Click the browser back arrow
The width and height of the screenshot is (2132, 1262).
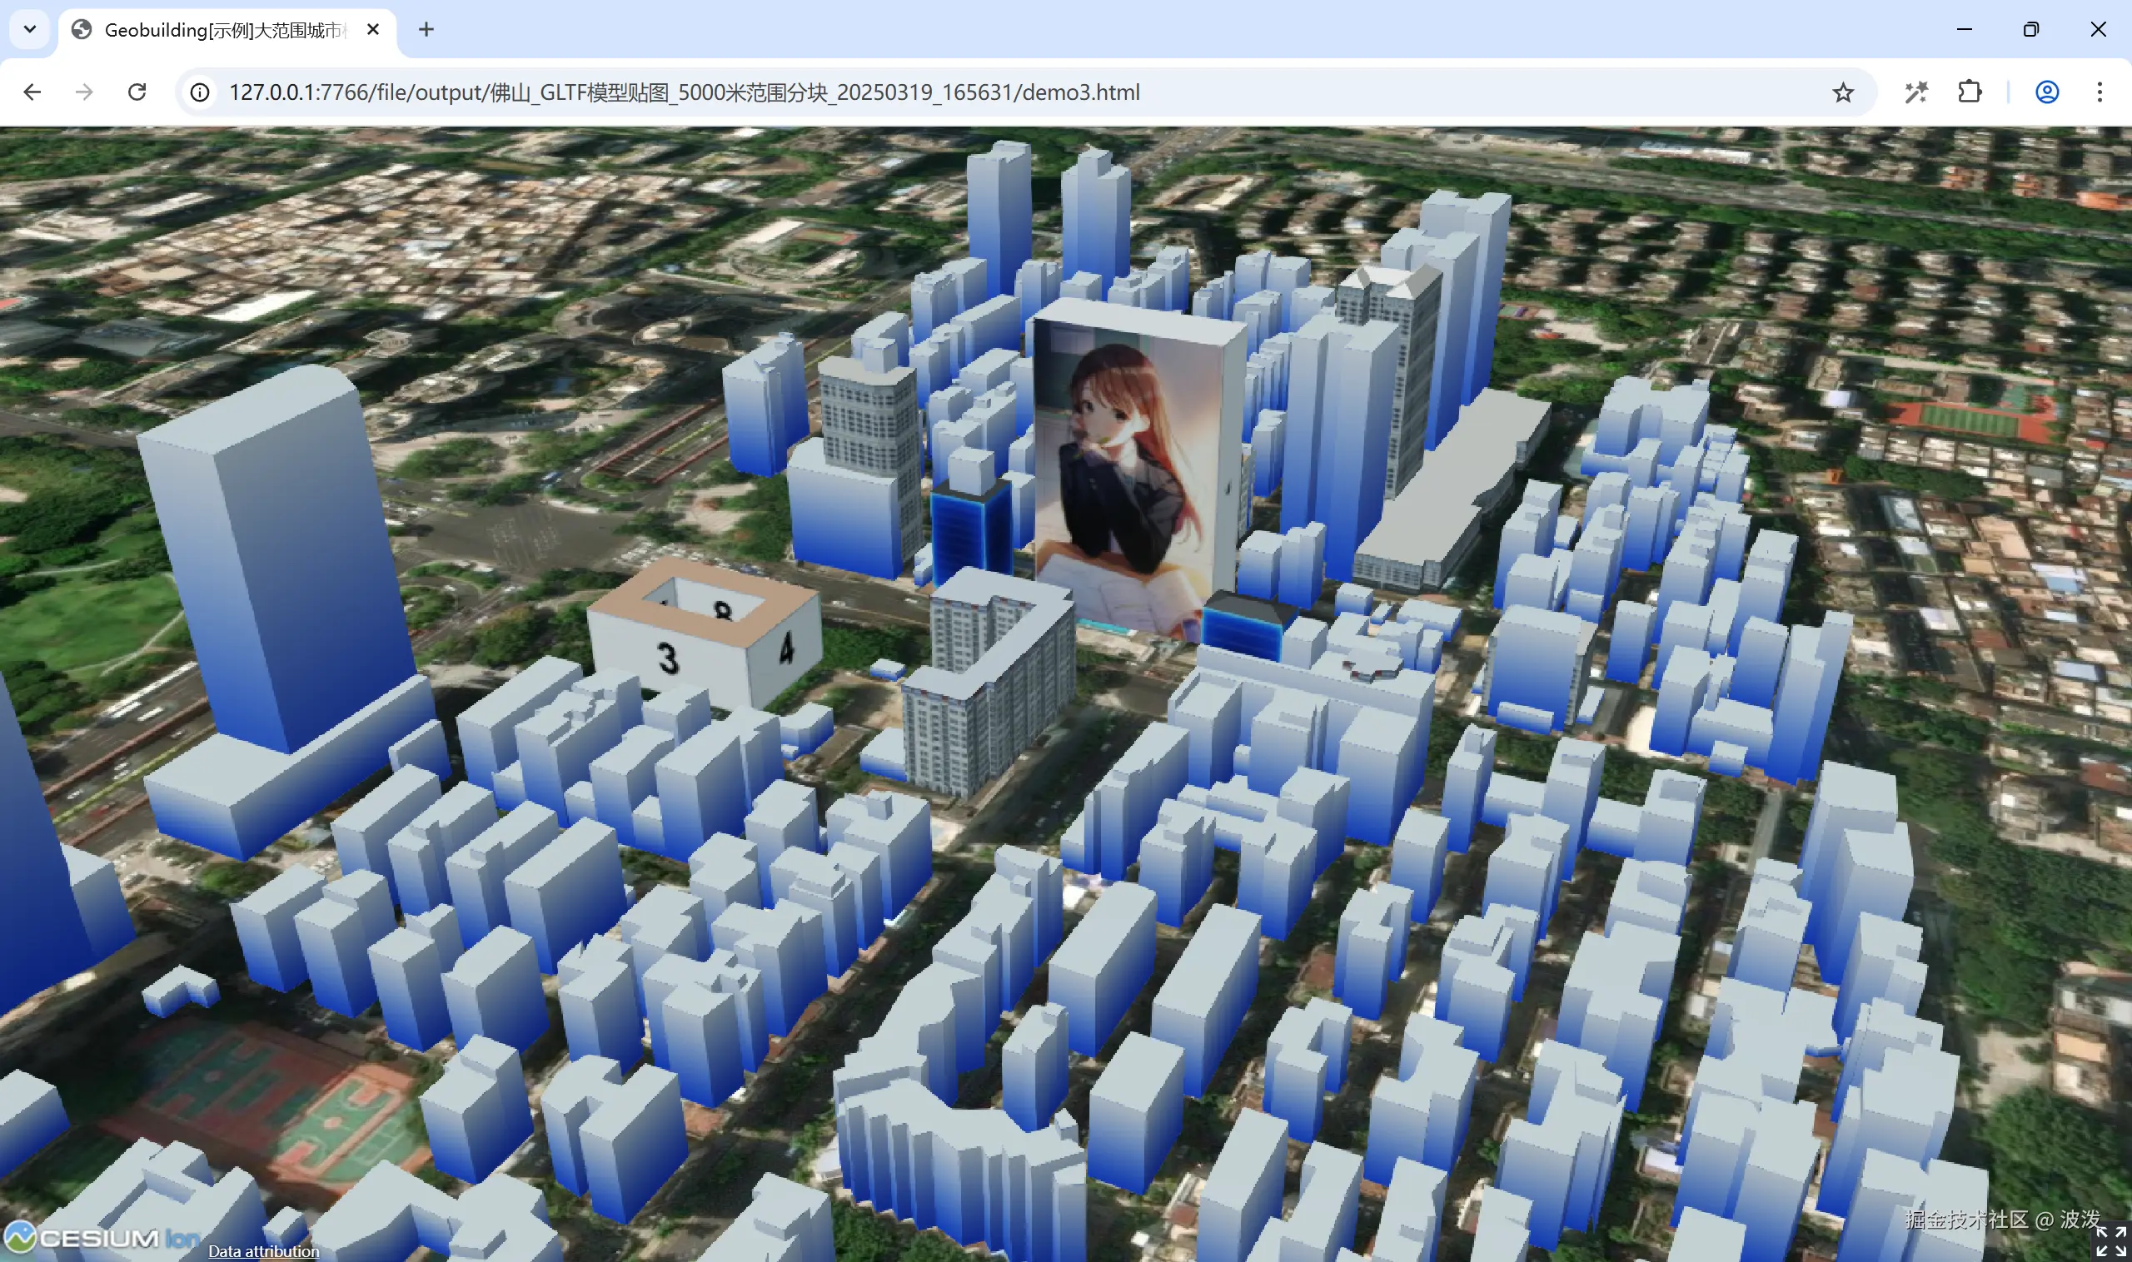[32, 92]
